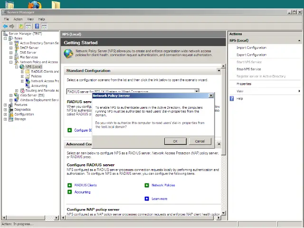Screen dimensions: 304x228
Task: Click the Back arrow toolbar icon
Action: tap(5, 26)
